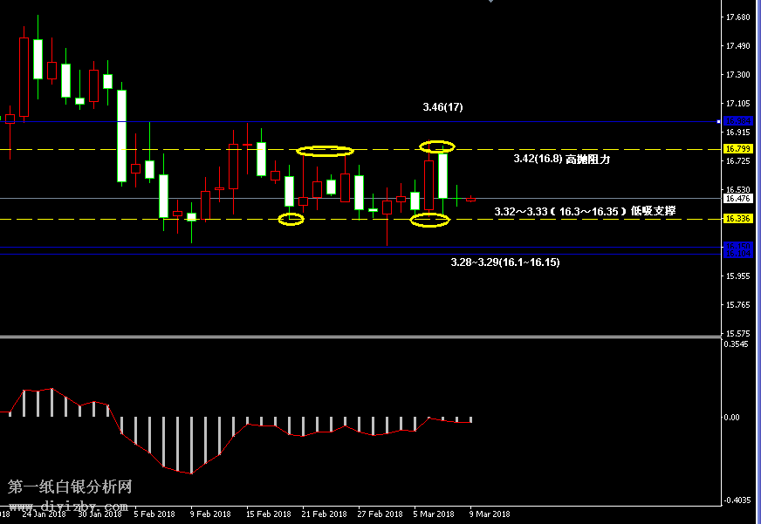Click the yellow 16.336 price label
The width and height of the screenshot is (761, 524).
click(x=738, y=219)
